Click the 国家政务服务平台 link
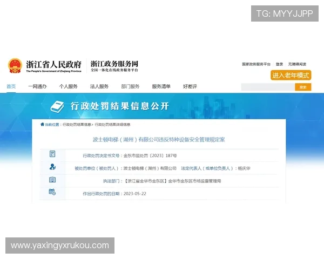Screen dimensions: 324x259 256,64
